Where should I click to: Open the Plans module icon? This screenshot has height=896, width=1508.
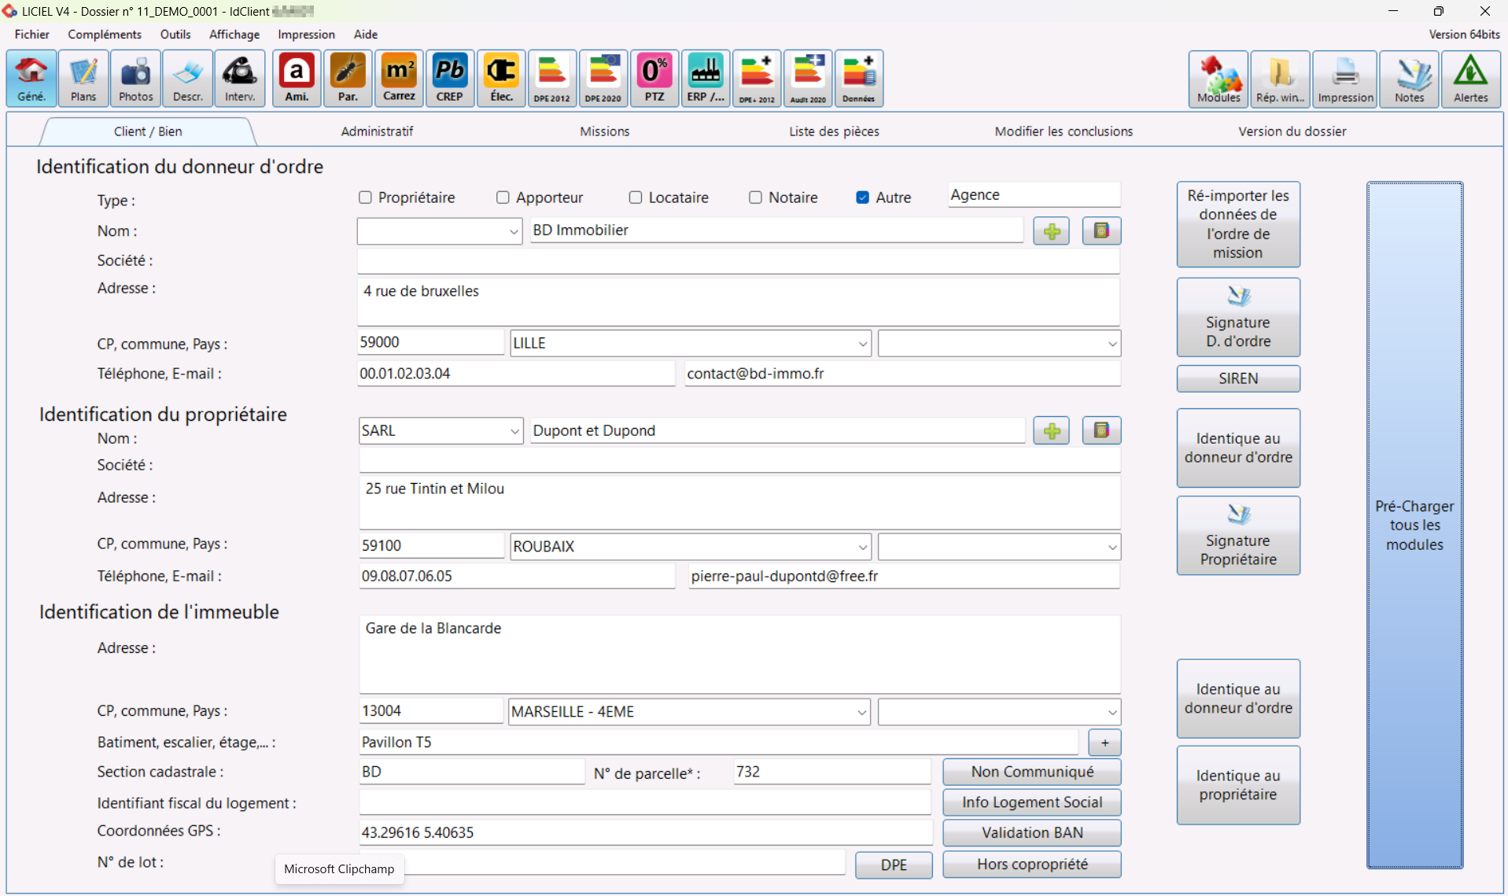pos(83,79)
